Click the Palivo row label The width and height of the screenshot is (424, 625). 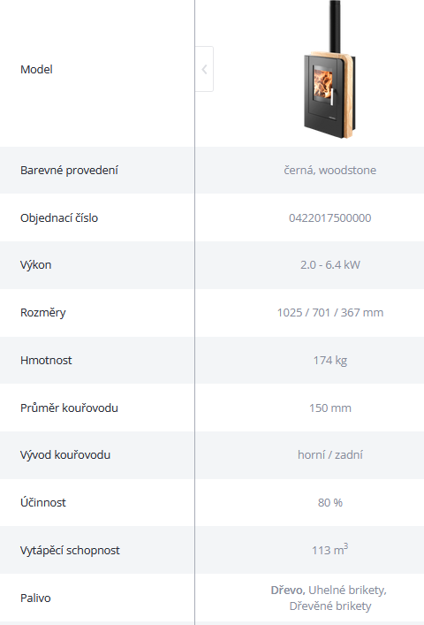pyautogui.click(x=35, y=598)
